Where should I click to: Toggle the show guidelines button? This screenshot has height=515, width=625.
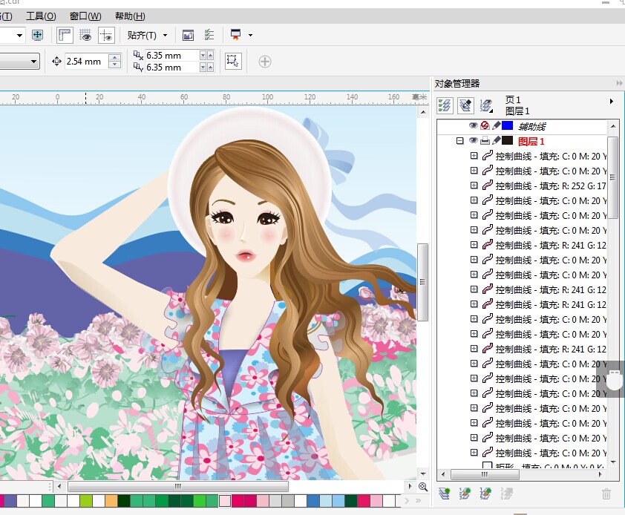pyautogui.click(x=106, y=35)
